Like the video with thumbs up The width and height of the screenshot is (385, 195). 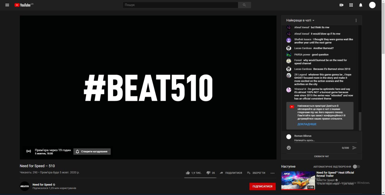[188, 173]
